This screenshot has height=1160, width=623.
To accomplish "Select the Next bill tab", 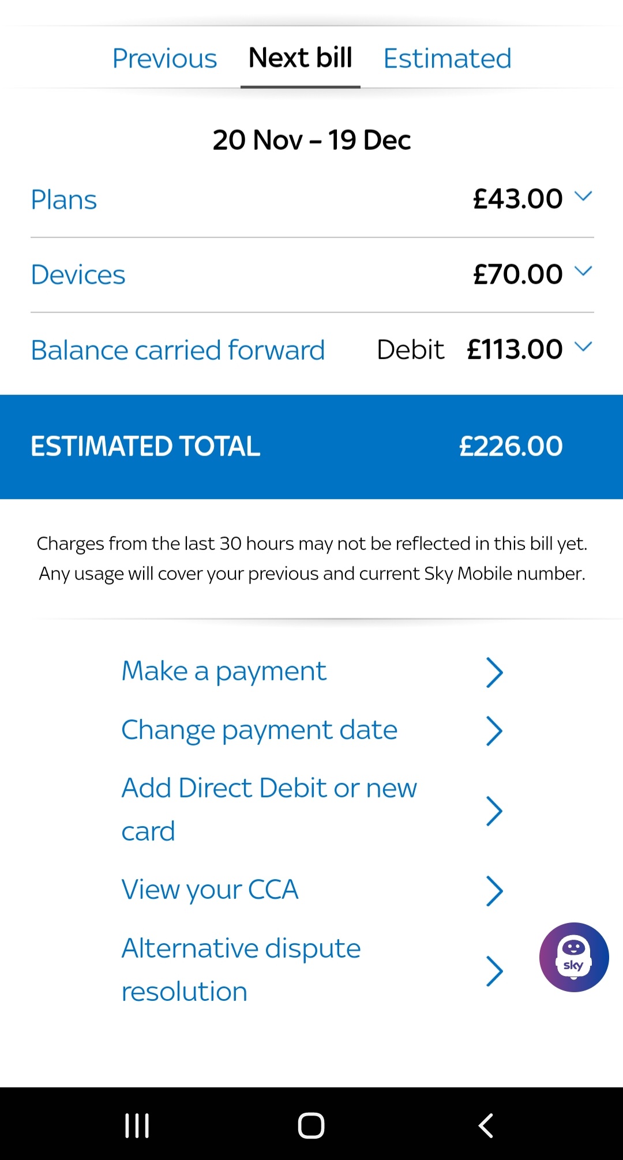I will [x=300, y=58].
